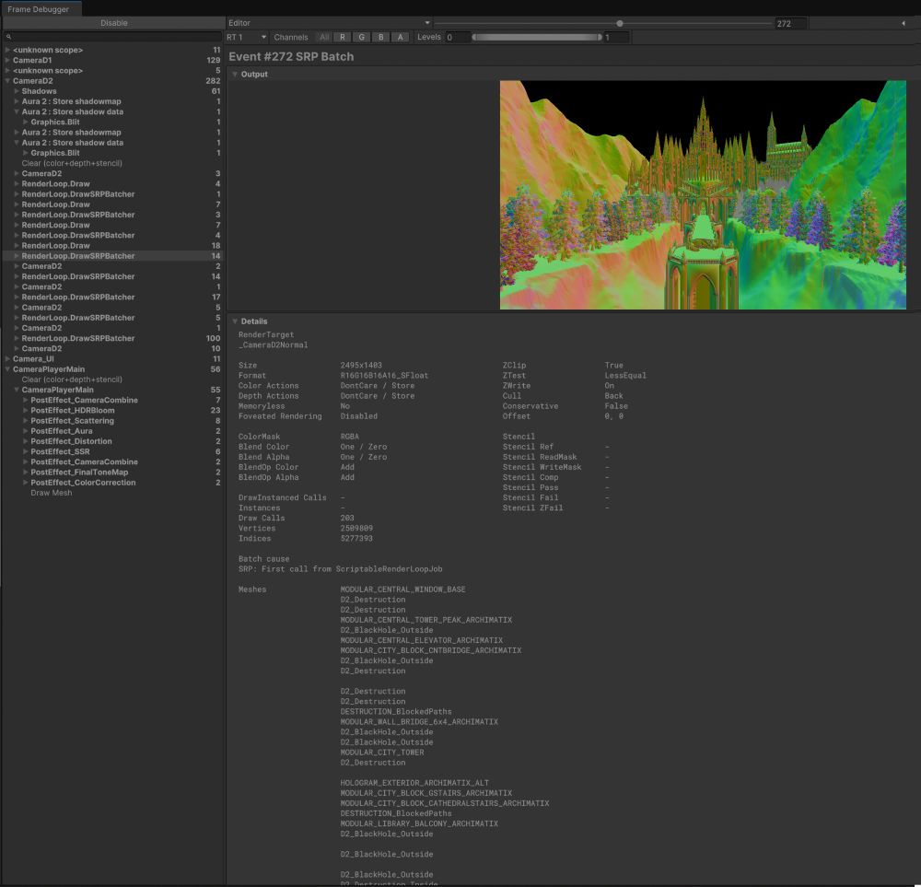Click the event number field showing 272
Viewport: 921px width, 887px height.
pos(791,24)
